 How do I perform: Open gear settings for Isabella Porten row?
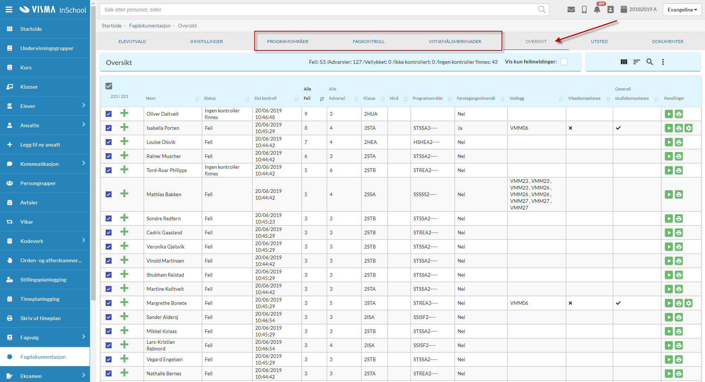[x=689, y=128]
